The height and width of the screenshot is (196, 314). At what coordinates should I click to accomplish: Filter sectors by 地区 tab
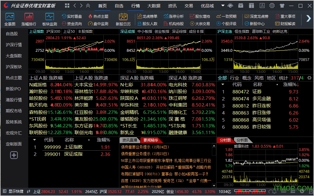pos(271,78)
